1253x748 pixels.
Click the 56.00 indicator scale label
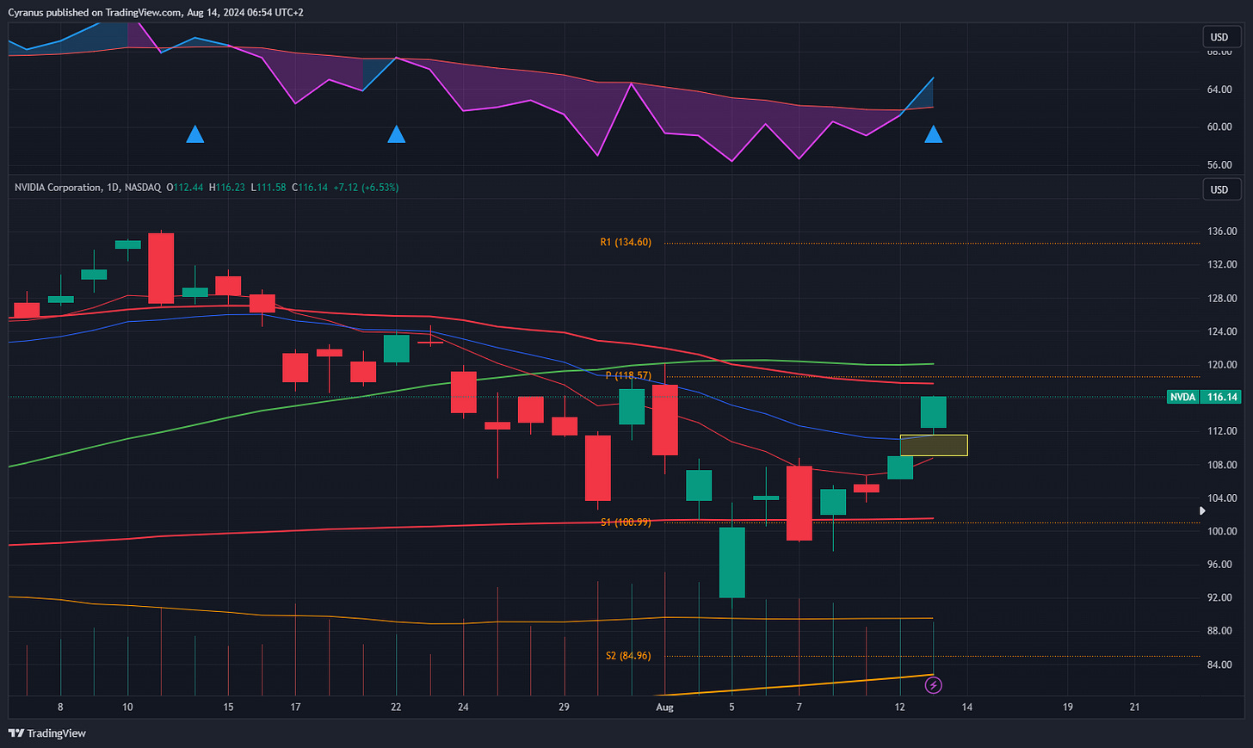(x=1219, y=165)
